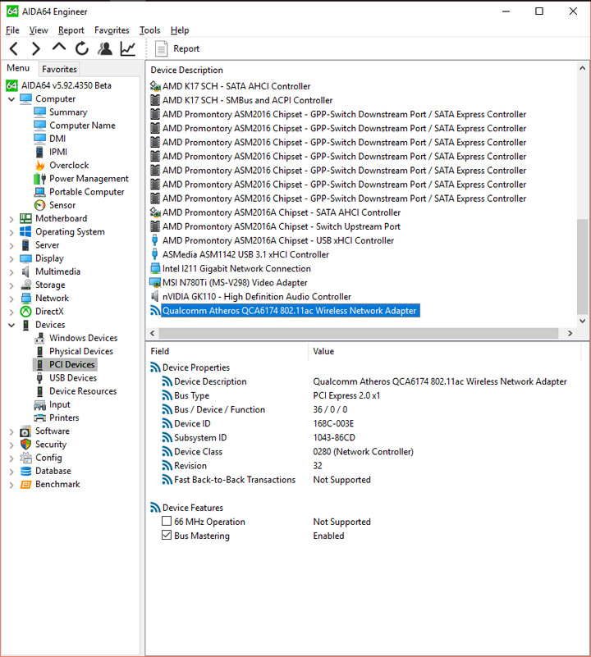Click the Config tree icon
Image resolution: width=591 pixels, height=657 pixels.
(26, 458)
